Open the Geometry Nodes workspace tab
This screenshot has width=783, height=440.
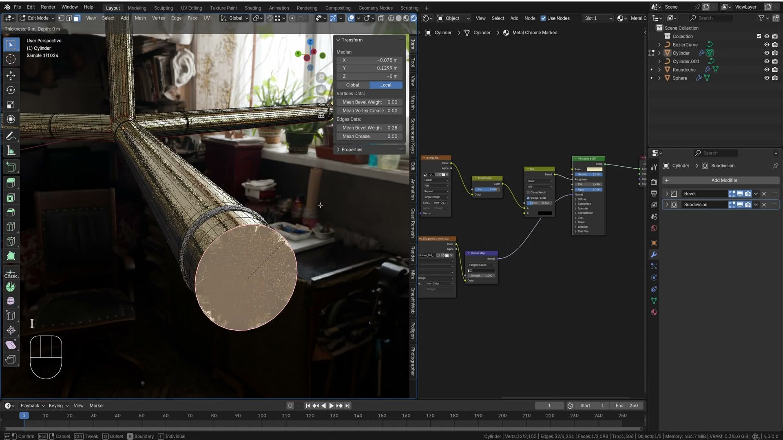tap(375, 8)
